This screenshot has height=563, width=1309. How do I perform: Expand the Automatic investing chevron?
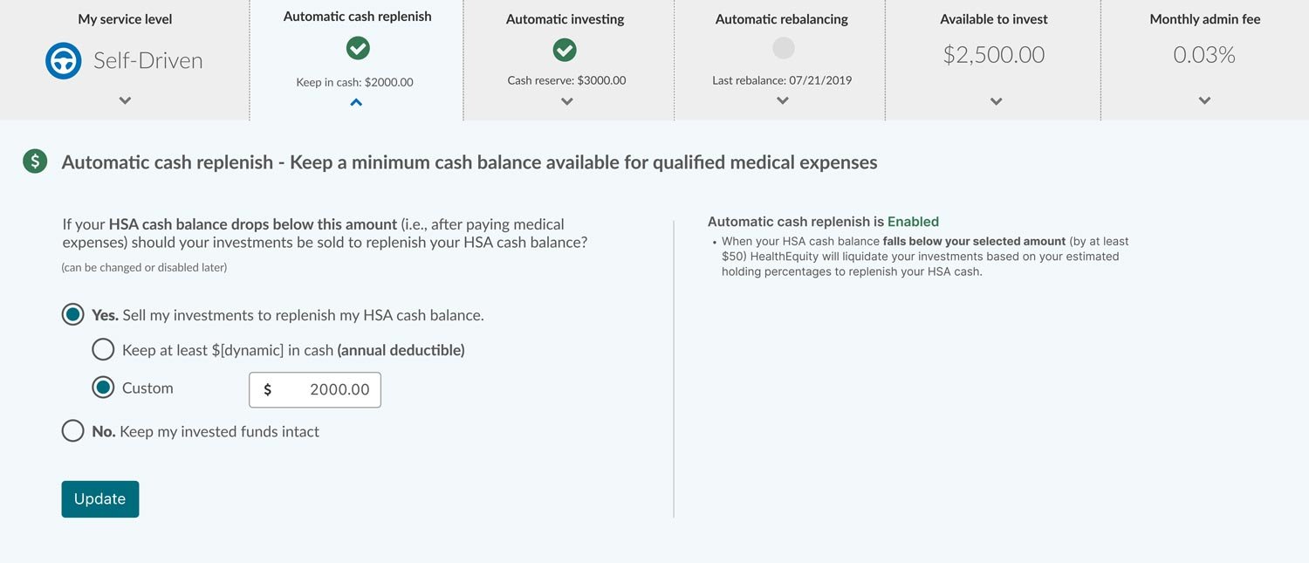(567, 101)
